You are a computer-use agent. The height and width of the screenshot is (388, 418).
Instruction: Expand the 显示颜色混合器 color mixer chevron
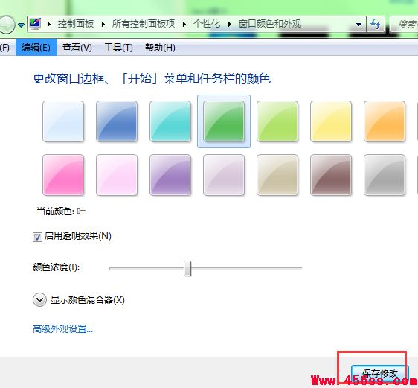click(39, 300)
